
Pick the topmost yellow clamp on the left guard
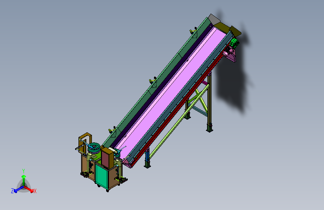coord(194,31)
